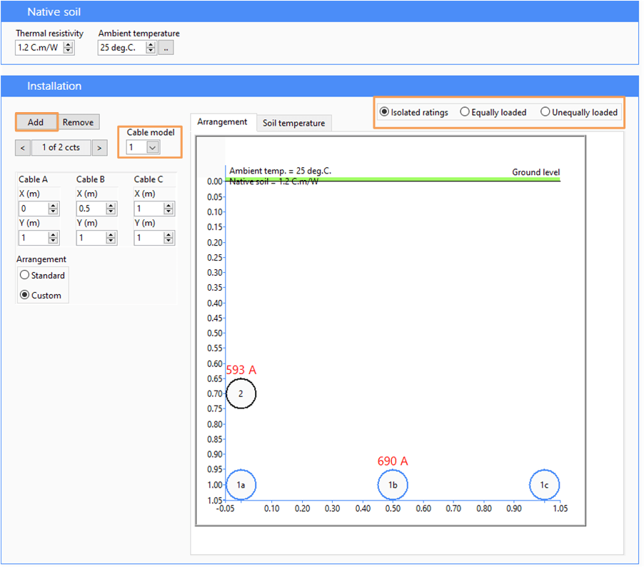The width and height of the screenshot is (644, 567).
Task: Click cable circle 1b in the arrangement diagram
Action: [x=393, y=485]
